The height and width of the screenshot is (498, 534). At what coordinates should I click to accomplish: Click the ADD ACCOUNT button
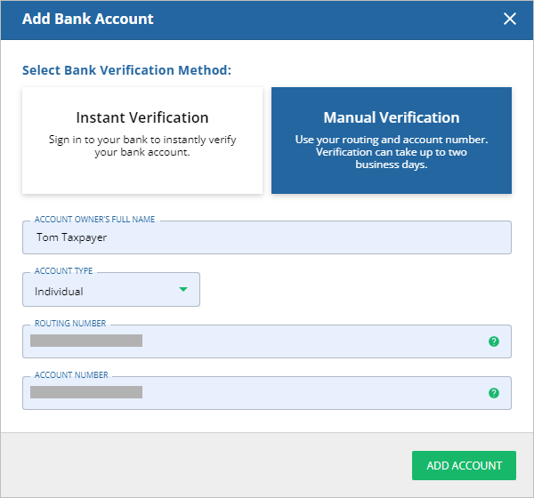464,465
